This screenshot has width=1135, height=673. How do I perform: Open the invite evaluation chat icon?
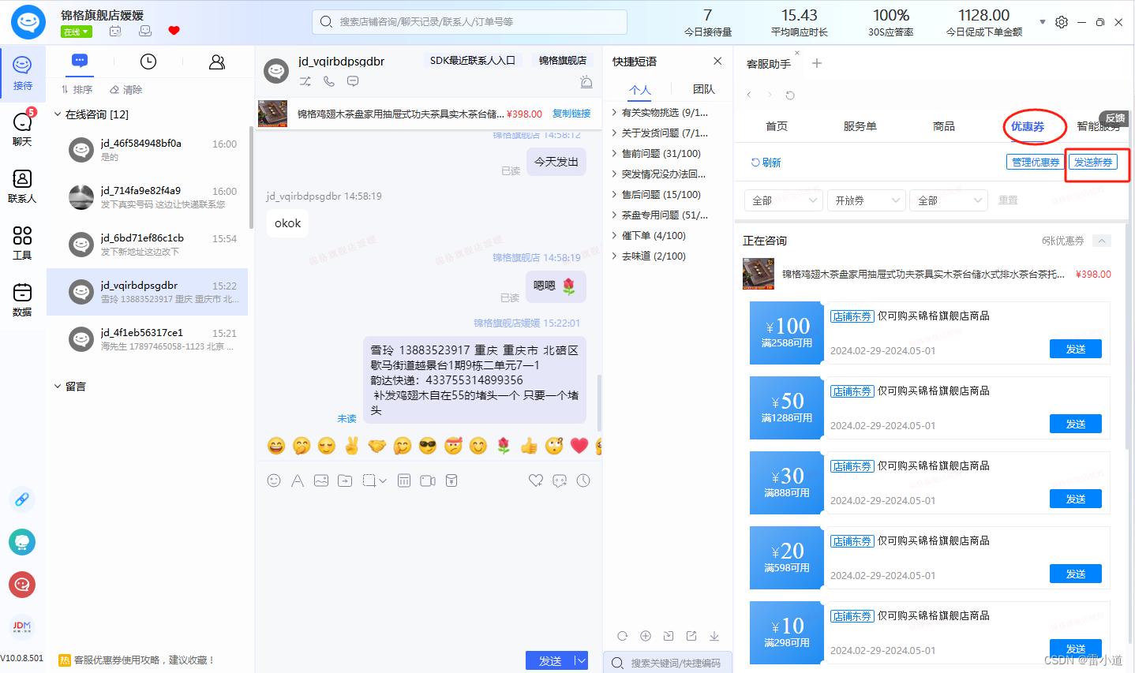point(560,480)
